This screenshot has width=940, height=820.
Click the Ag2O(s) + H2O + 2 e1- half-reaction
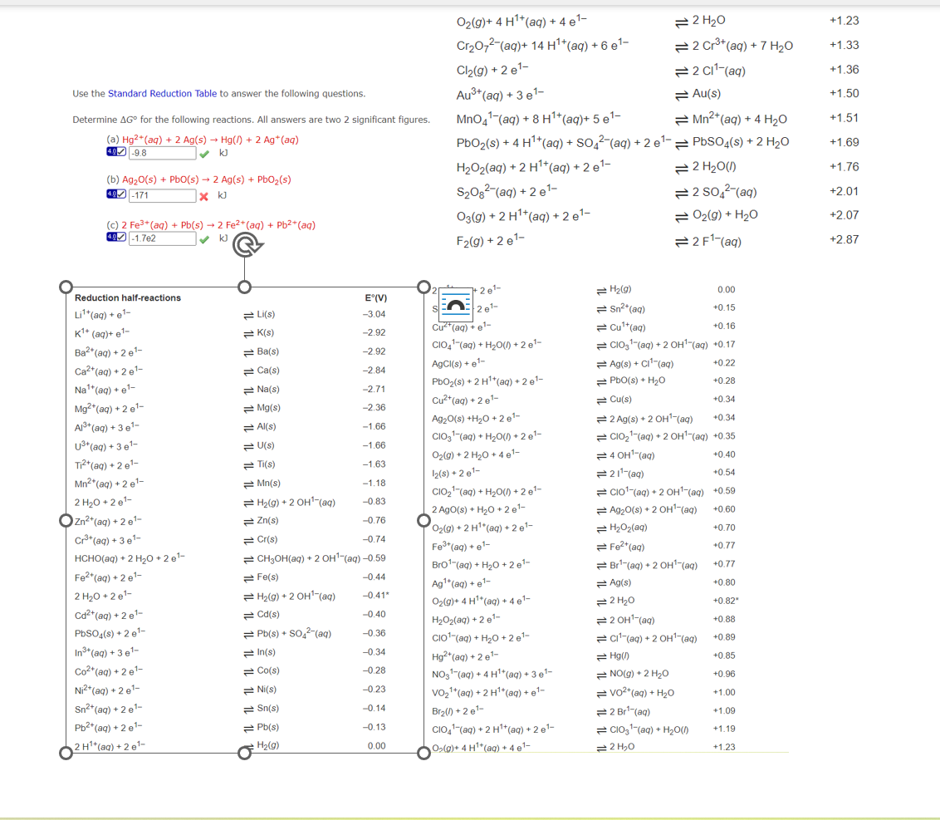(x=476, y=418)
